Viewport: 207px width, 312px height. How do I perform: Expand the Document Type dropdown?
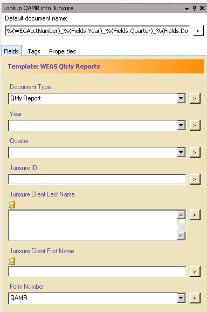coord(181,98)
